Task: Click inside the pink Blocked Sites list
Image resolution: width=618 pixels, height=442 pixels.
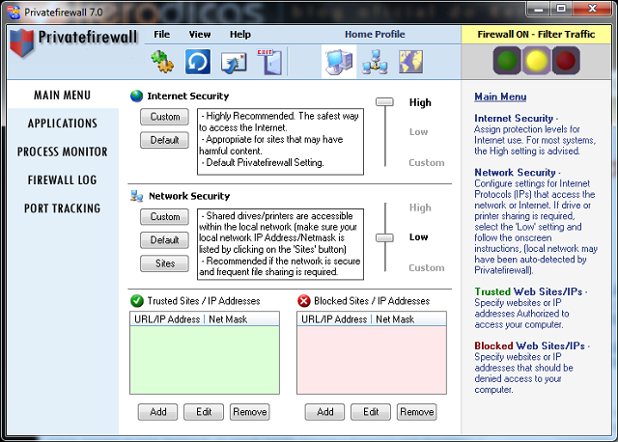Action: [372, 359]
